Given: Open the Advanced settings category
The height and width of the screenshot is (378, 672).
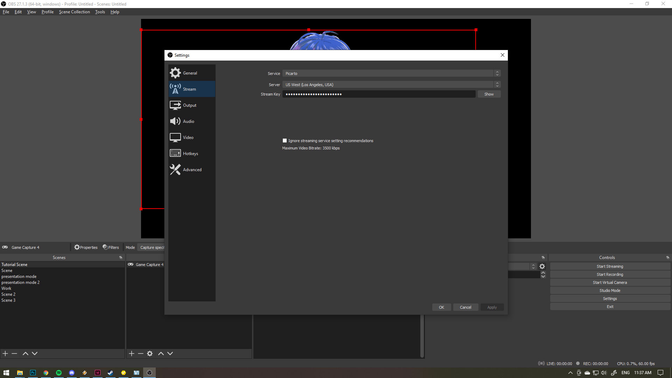Looking at the screenshot, I should (x=192, y=169).
